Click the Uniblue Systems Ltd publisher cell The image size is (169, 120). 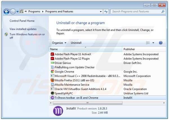(136, 93)
